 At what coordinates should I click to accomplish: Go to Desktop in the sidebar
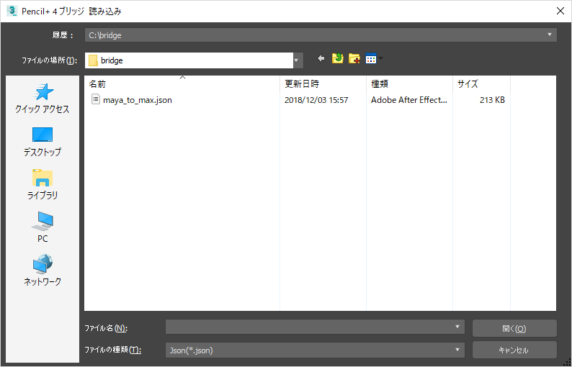[43, 142]
